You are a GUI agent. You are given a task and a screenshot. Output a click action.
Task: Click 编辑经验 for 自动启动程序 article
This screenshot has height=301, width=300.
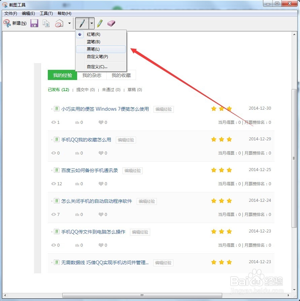click(x=147, y=201)
